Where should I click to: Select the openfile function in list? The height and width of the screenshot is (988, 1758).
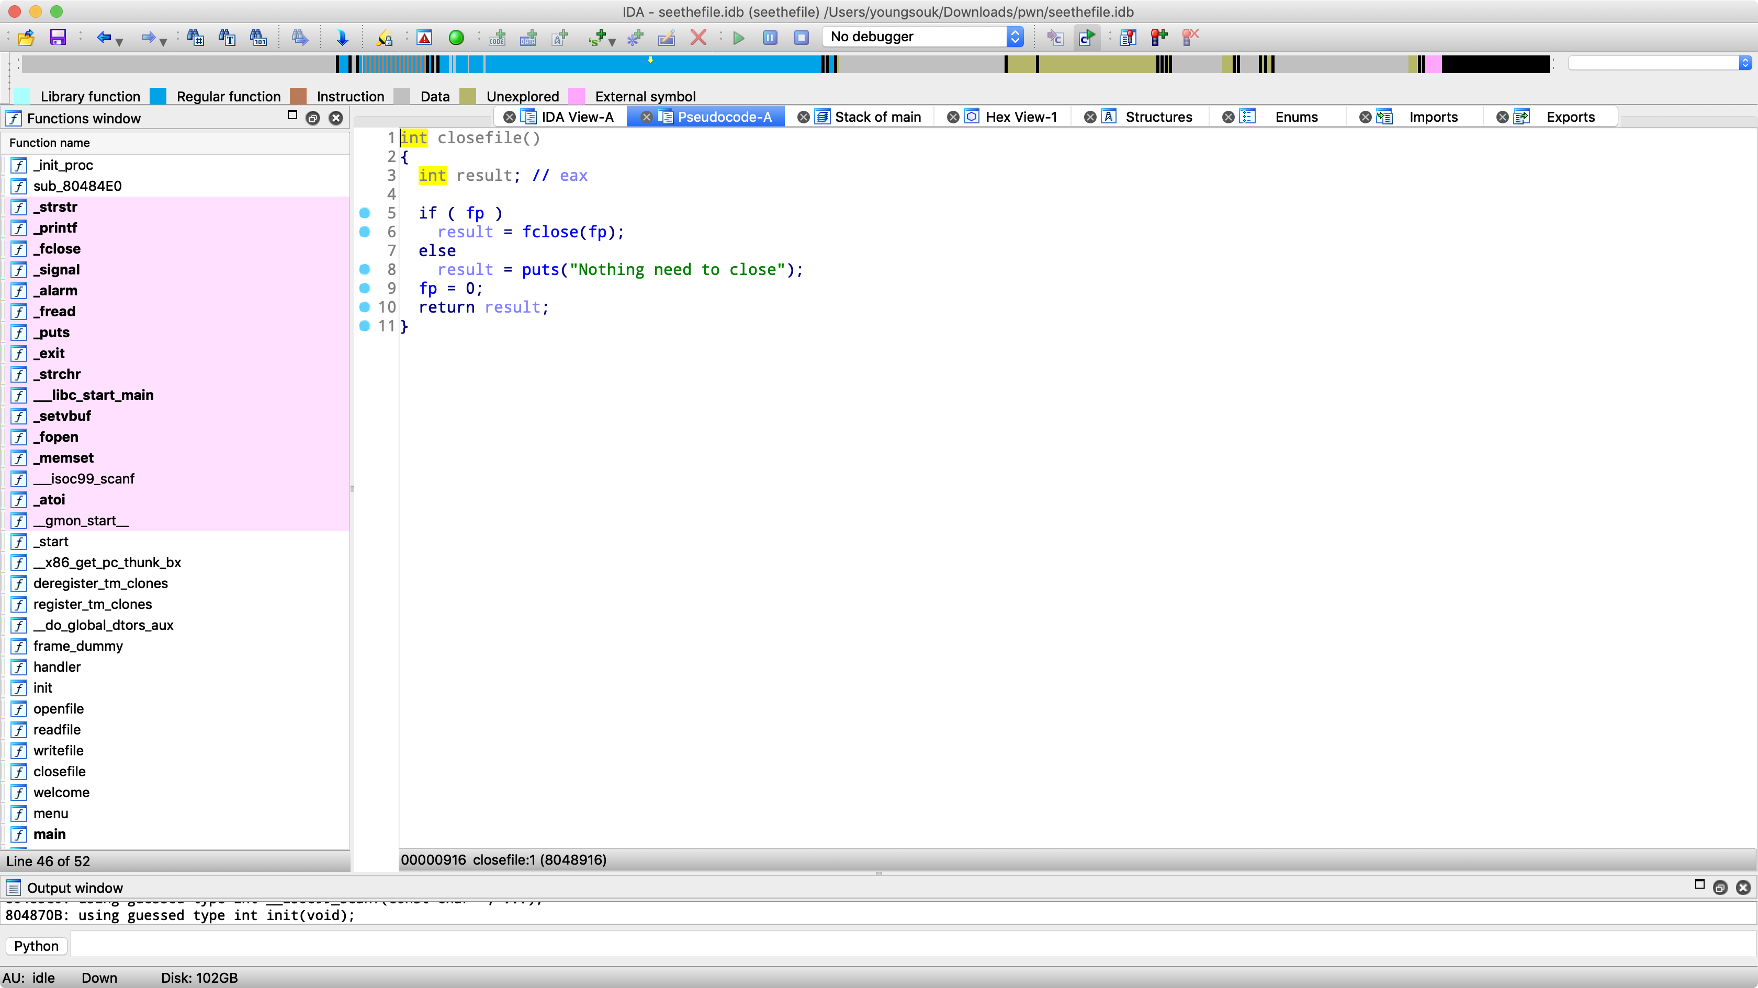[59, 708]
